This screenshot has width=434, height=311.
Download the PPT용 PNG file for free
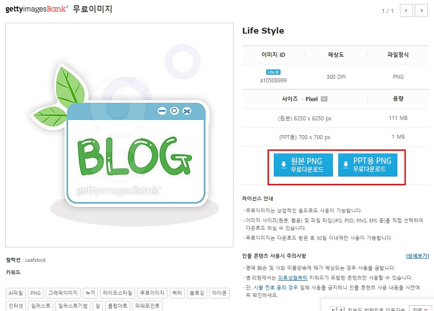tap(367, 165)
